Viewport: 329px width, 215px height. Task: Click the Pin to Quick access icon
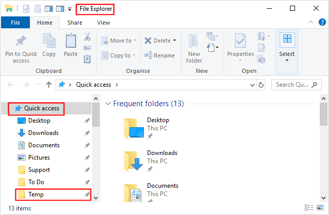[21, 42]
